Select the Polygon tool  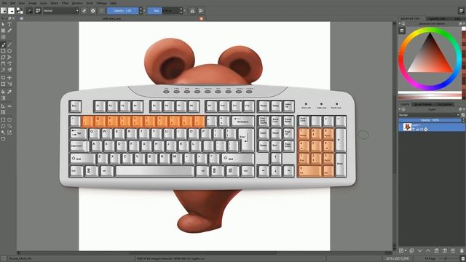pos(3,57)
